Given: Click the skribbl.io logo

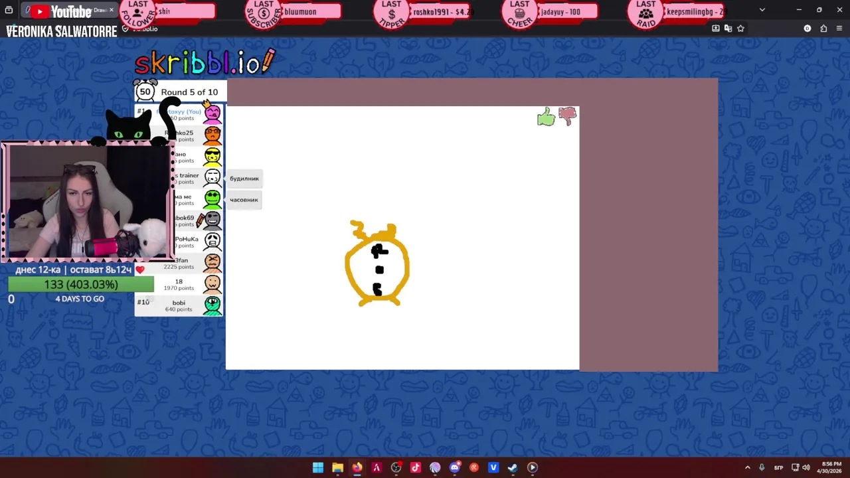Looking at the screenshot, I should coord(205,62).
